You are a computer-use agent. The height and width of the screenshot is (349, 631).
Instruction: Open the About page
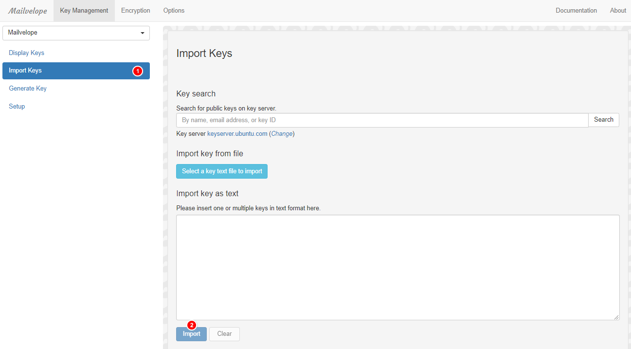click(618, 11)
